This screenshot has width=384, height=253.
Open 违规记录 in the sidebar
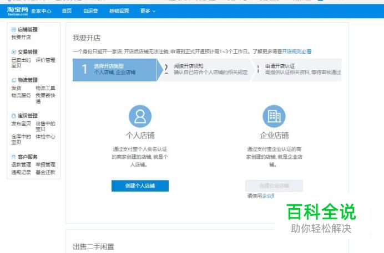(x=21, y=172)
